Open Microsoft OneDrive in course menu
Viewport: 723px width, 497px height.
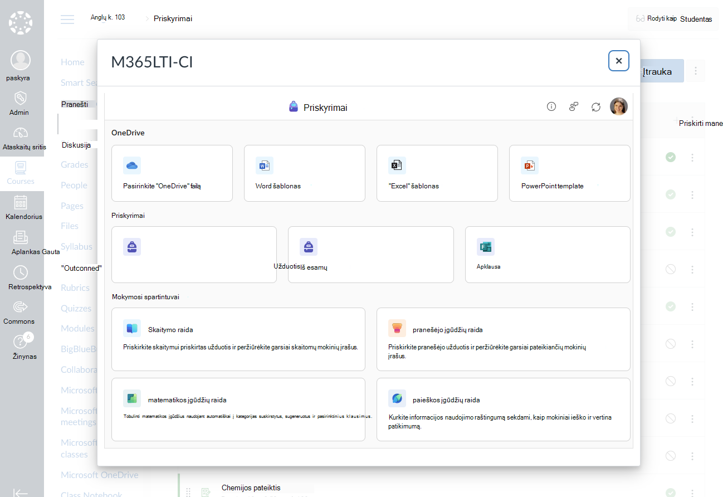pyautogui.click(x=100, y=475)
